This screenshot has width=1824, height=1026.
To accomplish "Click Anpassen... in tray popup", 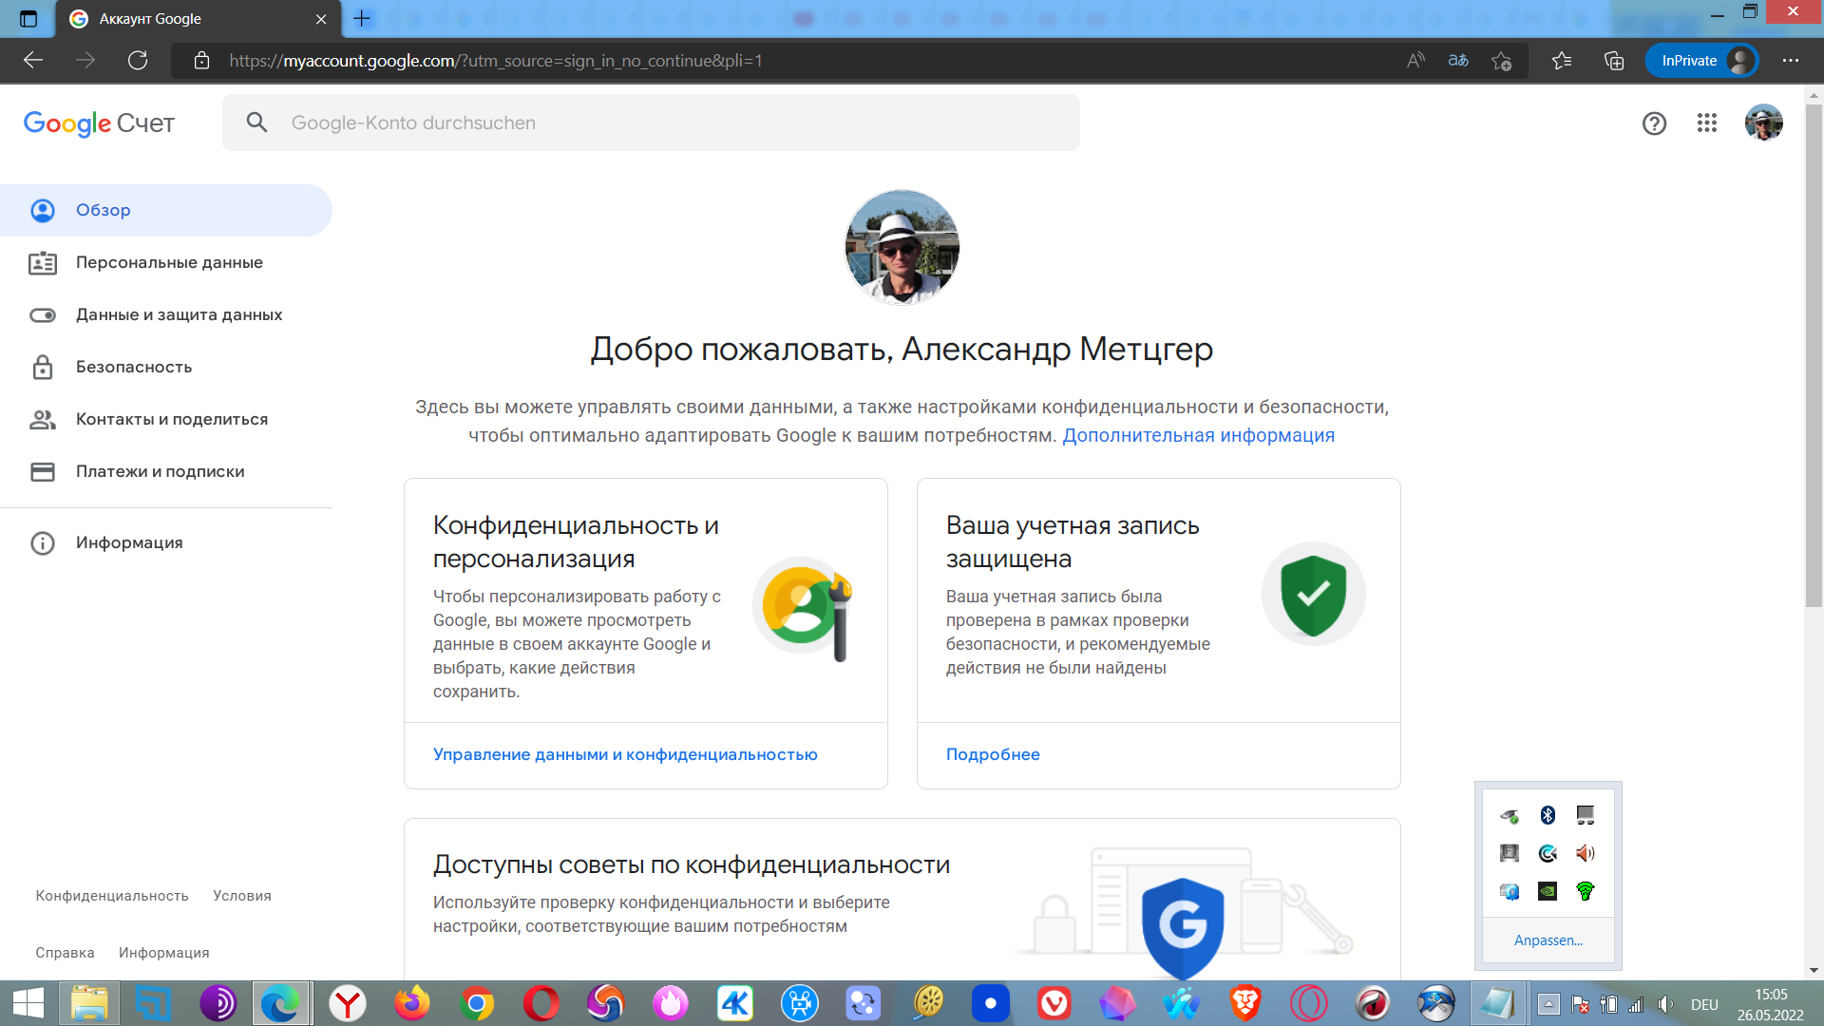I will [1548, 940].
